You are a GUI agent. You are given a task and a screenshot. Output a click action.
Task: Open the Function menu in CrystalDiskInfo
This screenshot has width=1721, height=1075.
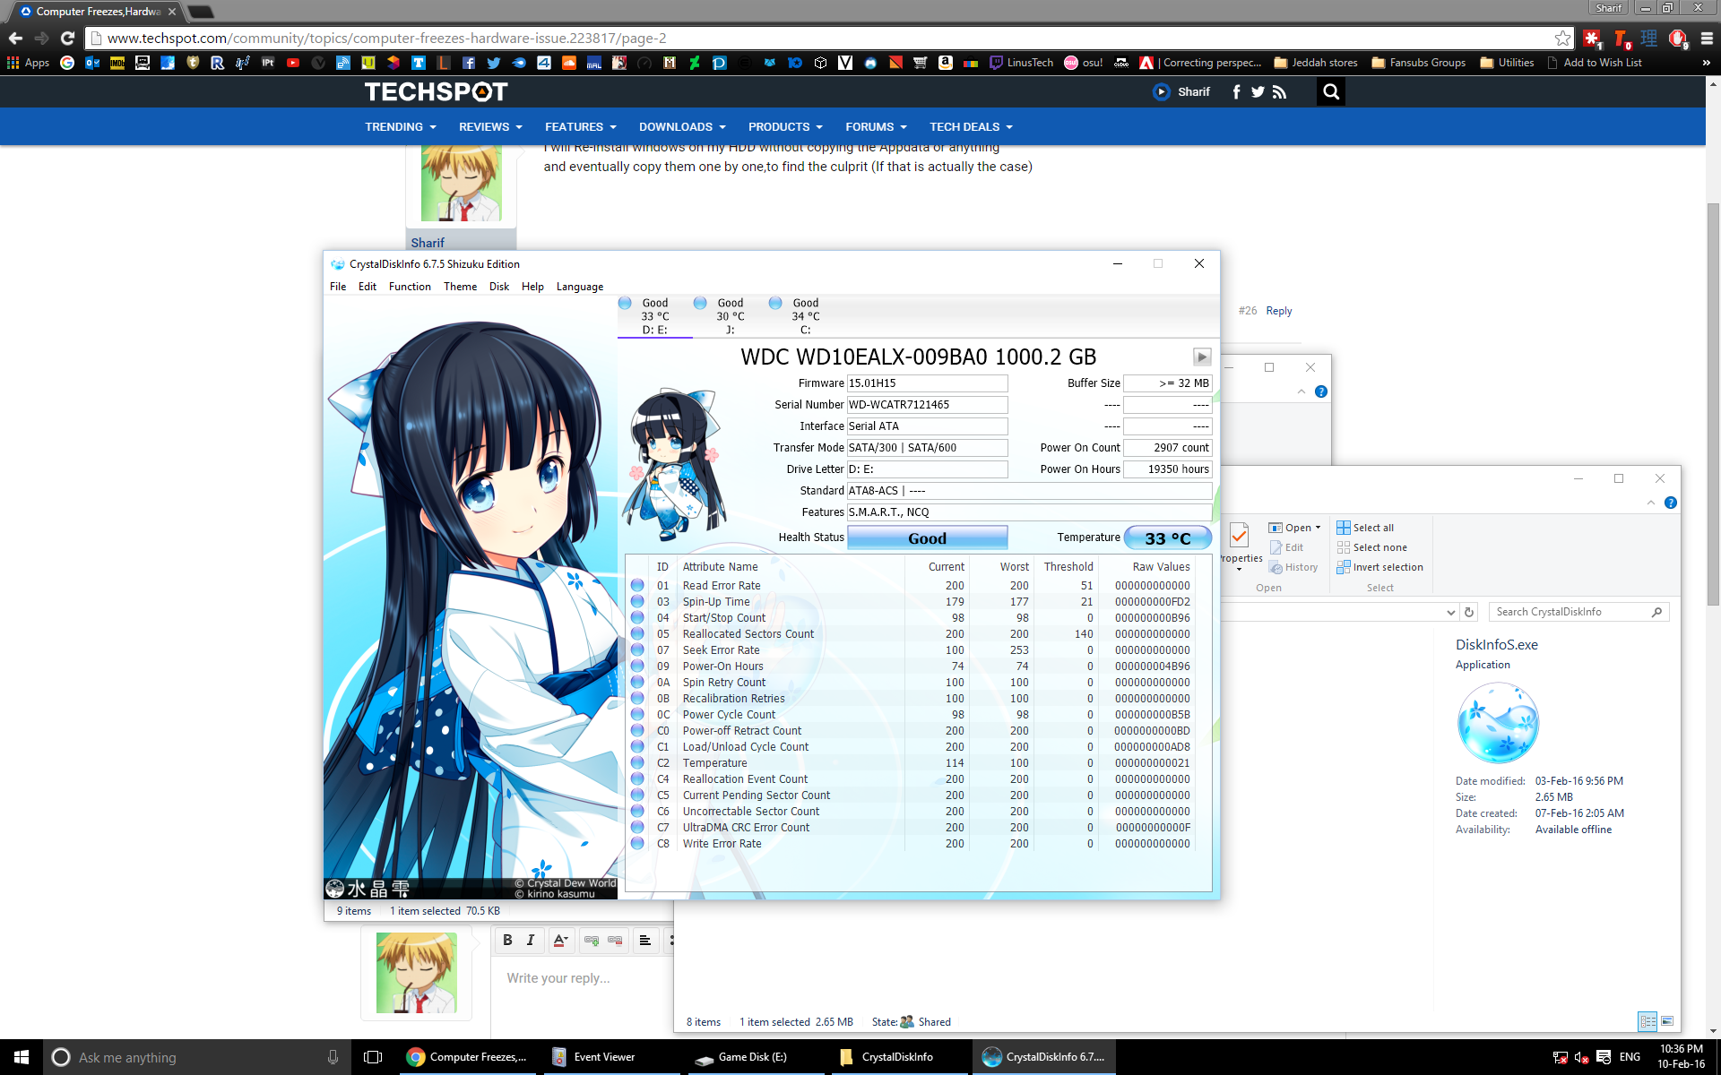point(410,287)
